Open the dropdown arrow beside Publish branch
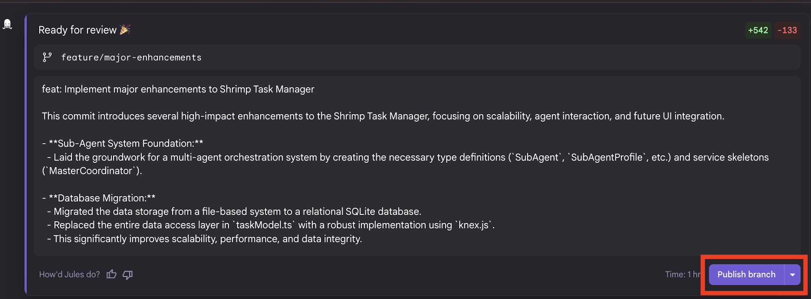 [792, 275]
